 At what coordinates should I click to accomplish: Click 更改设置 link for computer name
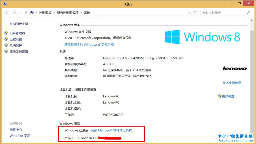coord(228,96)
